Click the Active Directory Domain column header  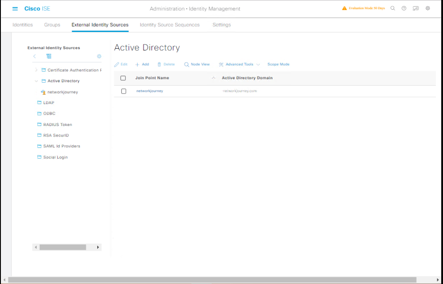coord(247,78)
